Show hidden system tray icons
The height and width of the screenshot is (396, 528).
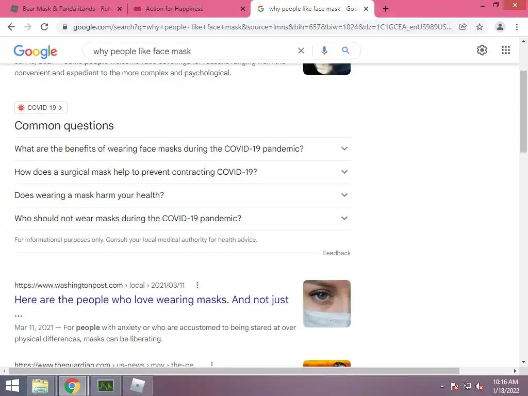tap(442, 386)
